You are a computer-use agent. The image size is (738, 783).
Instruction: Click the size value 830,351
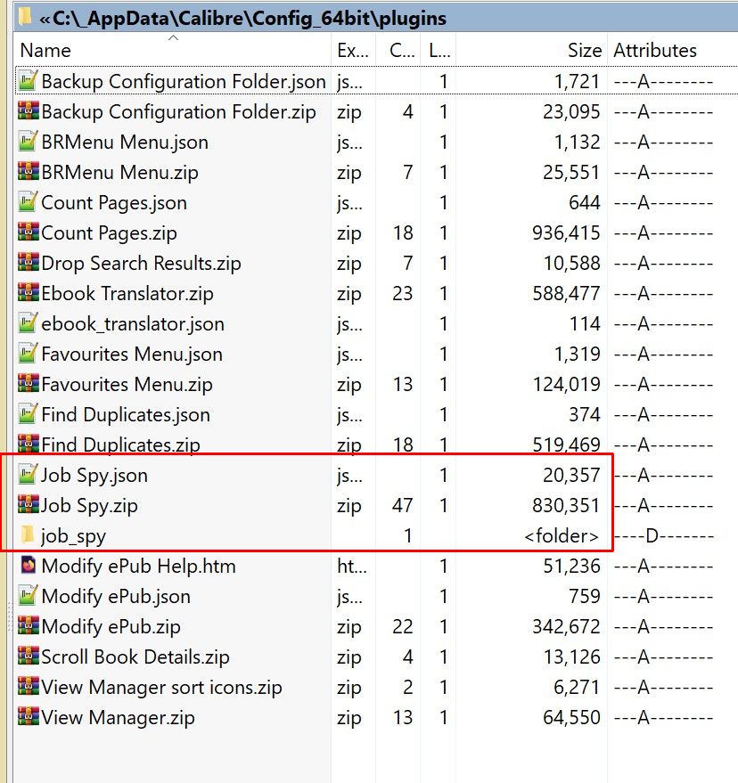click(x=566, y=506)
